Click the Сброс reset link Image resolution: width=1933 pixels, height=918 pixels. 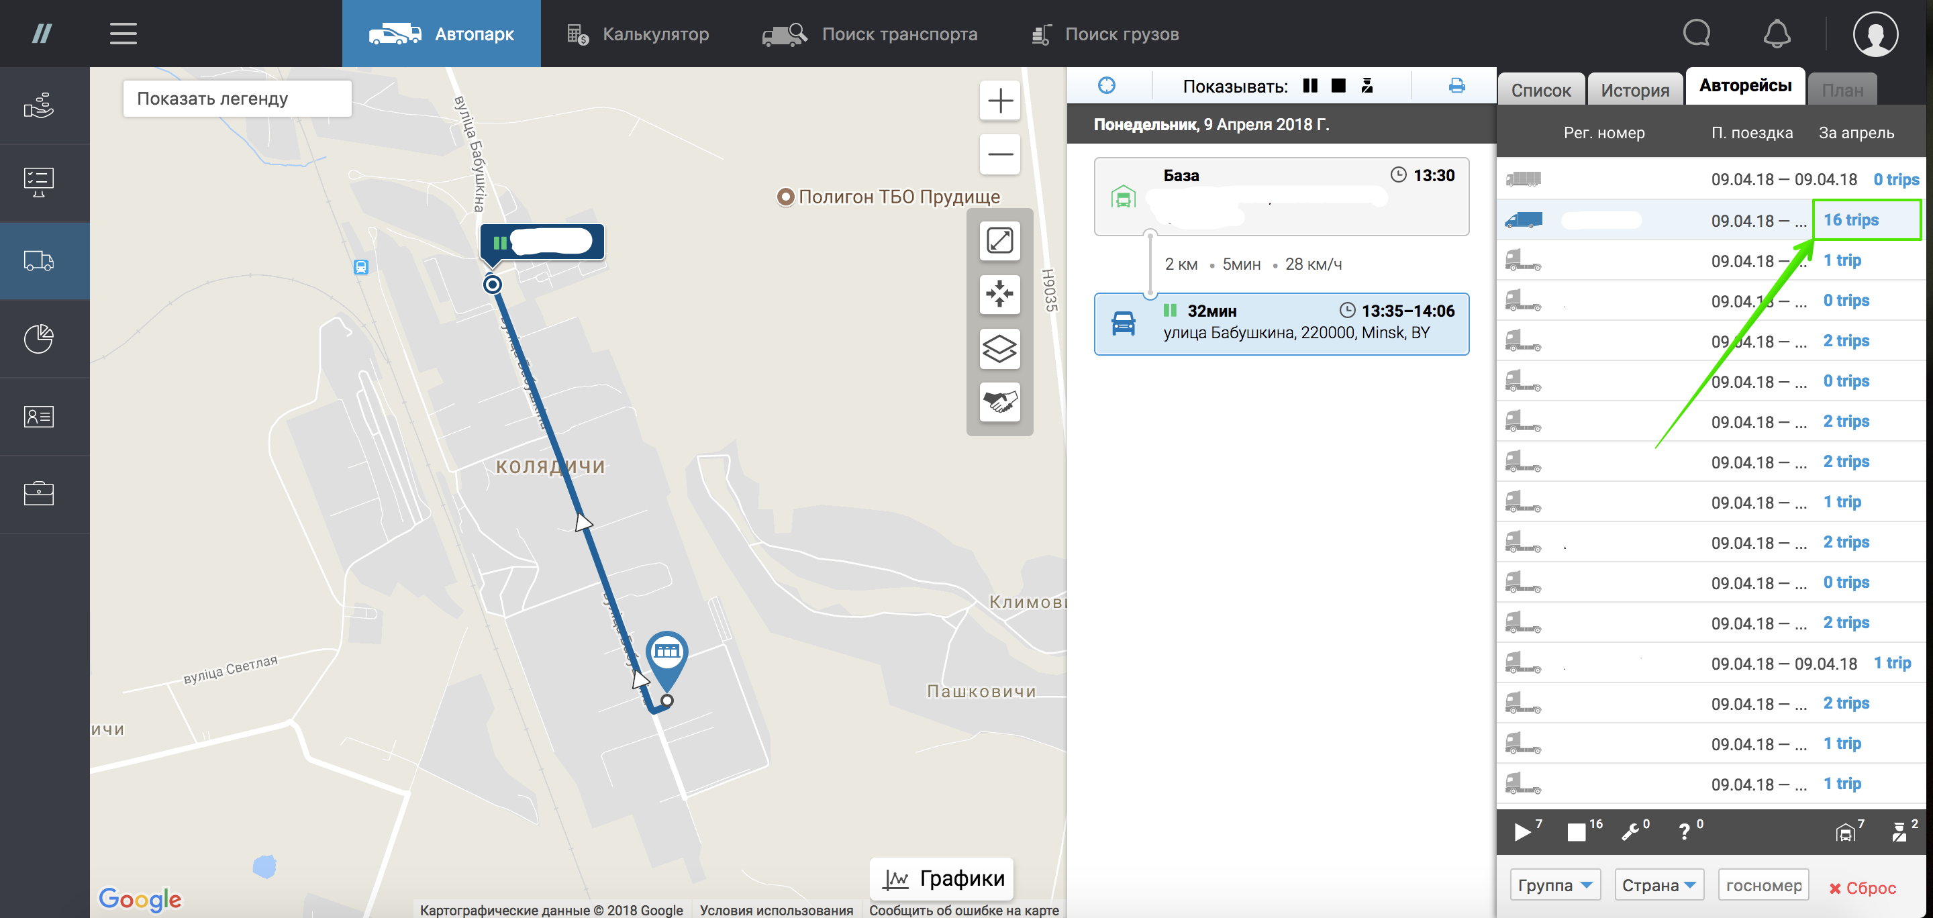(1862, 887)
